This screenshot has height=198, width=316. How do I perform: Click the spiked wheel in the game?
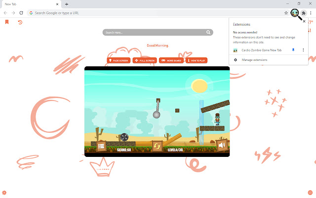pyautogui.click(x=124, y=137)
